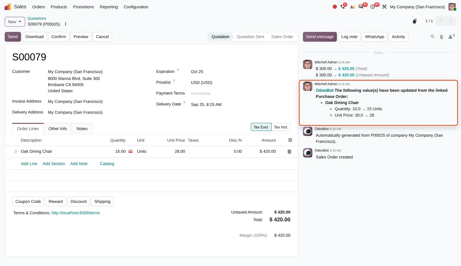Delete the Oak Dining Chair line with trash icon
The image size is (461, 266).
[x=289, y=152]
